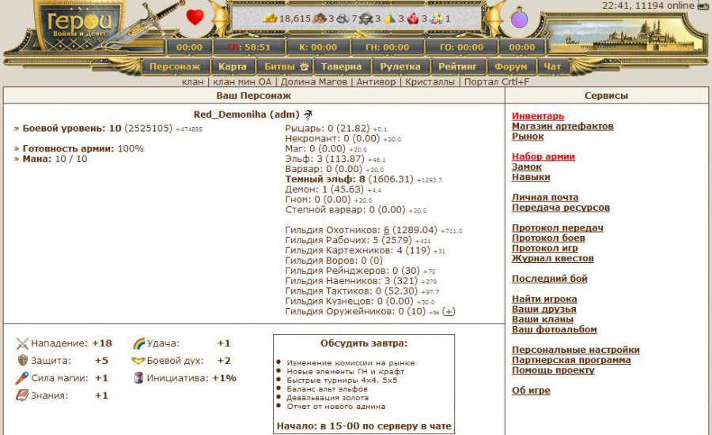
Task: Click the crossed swords Нападение icon
Action: (x=22, y=343)
